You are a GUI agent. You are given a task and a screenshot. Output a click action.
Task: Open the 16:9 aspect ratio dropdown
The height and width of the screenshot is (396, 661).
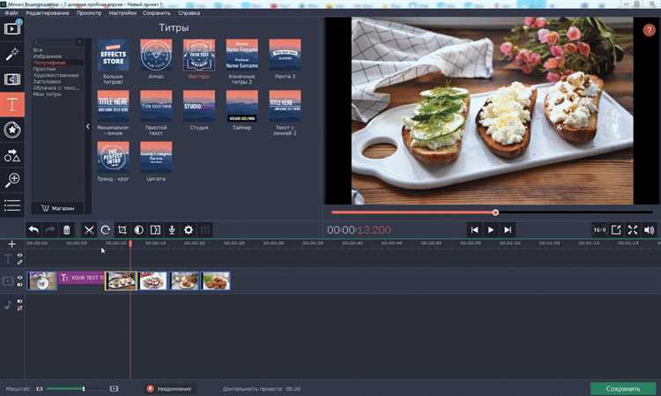[x=599, y=229]
